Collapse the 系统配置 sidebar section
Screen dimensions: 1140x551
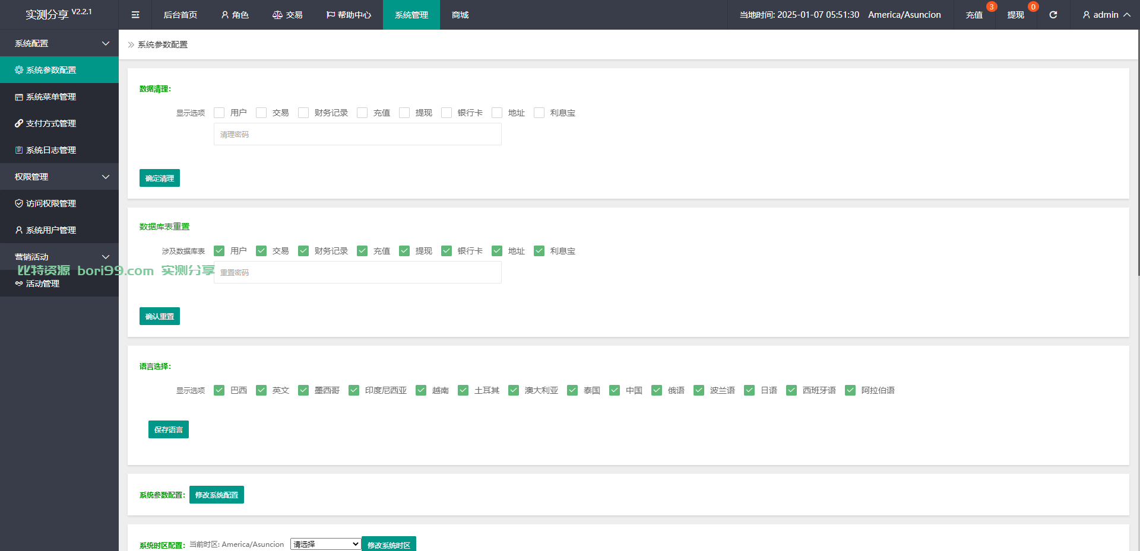[x=59, y=43]
